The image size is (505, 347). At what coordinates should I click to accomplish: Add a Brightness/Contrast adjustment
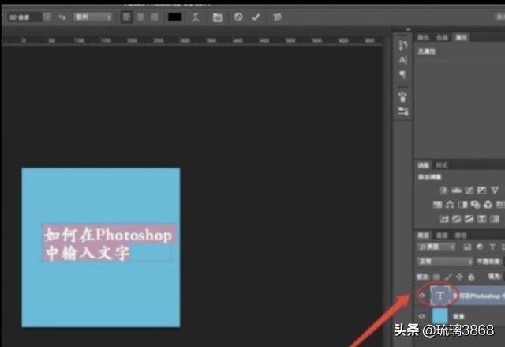(x=443, y=190)
